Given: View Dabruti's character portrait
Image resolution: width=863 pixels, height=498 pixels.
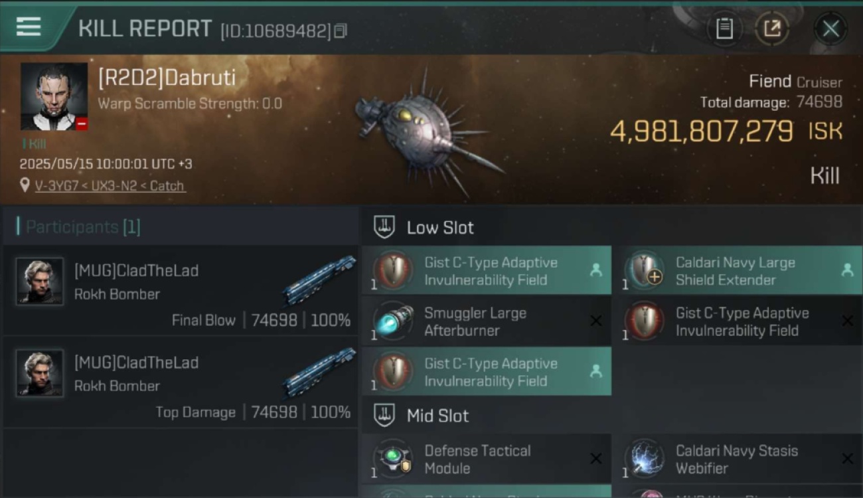Looking at the screenshot, I should coord(54,96).
